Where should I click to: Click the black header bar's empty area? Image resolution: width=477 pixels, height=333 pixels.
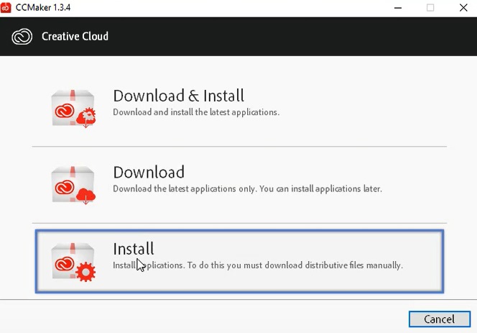coord(287,37)
